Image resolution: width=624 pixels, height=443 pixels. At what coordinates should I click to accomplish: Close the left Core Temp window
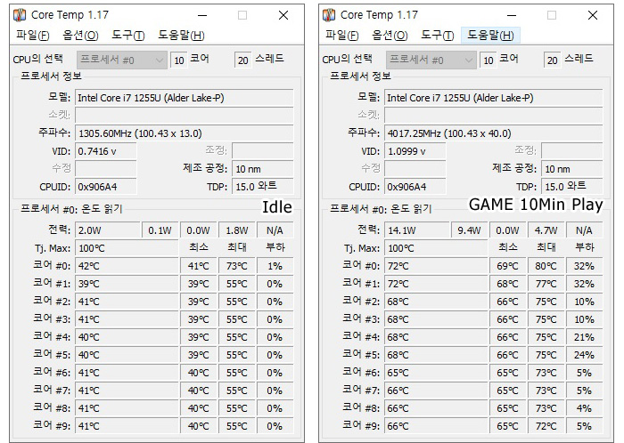283,15
